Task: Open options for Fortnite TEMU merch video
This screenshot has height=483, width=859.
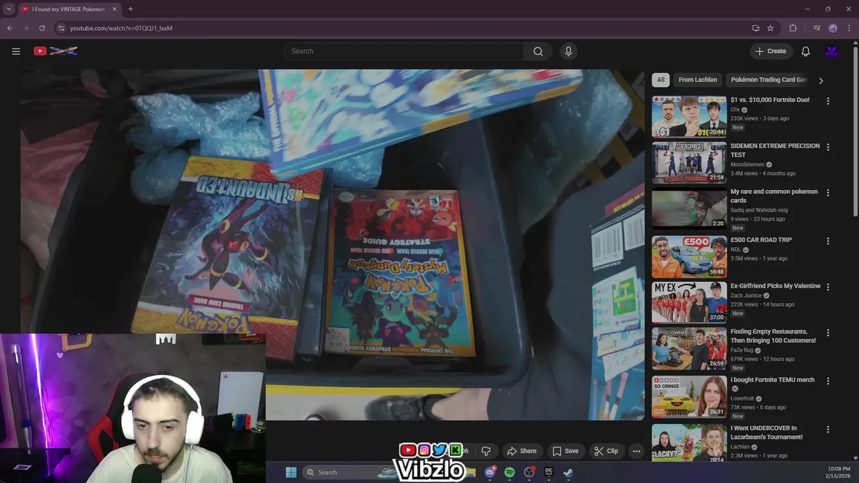Action: pyautogui.click(x=827, y=381)
